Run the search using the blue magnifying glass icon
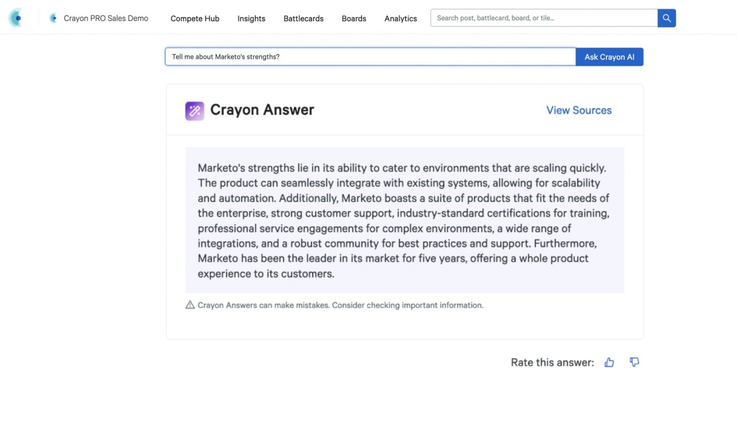This screenshot has height=442, width=737. click(x=666, y=18)
